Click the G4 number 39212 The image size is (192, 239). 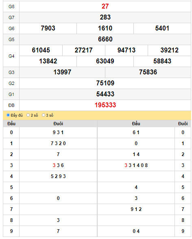click(170, 50)
